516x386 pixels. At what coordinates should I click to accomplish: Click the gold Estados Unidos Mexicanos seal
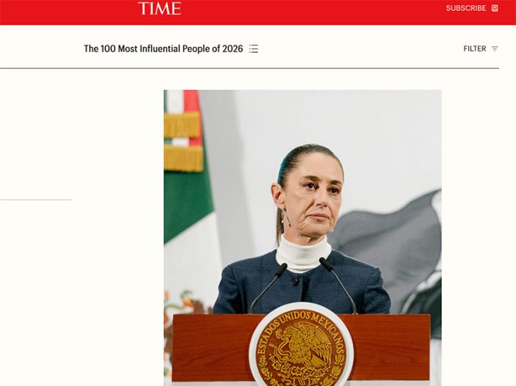[301, 345]
